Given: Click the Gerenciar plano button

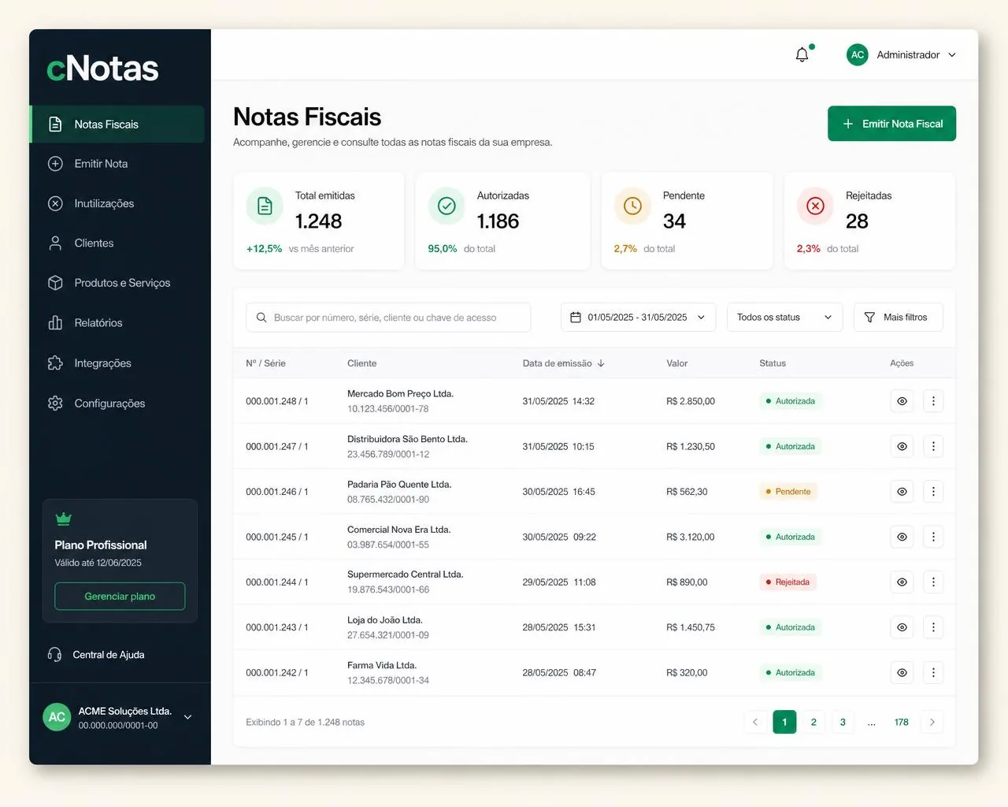Looking at the screenshot, I should click(120, 597).
